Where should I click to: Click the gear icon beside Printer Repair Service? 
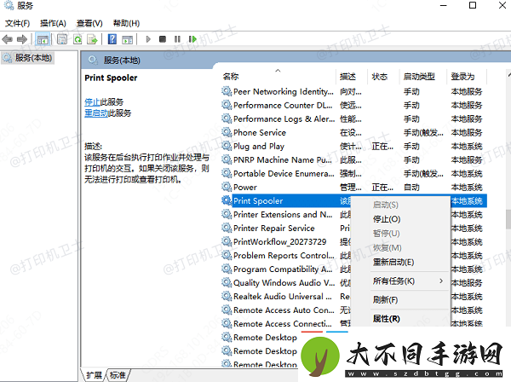pos(227,228)
